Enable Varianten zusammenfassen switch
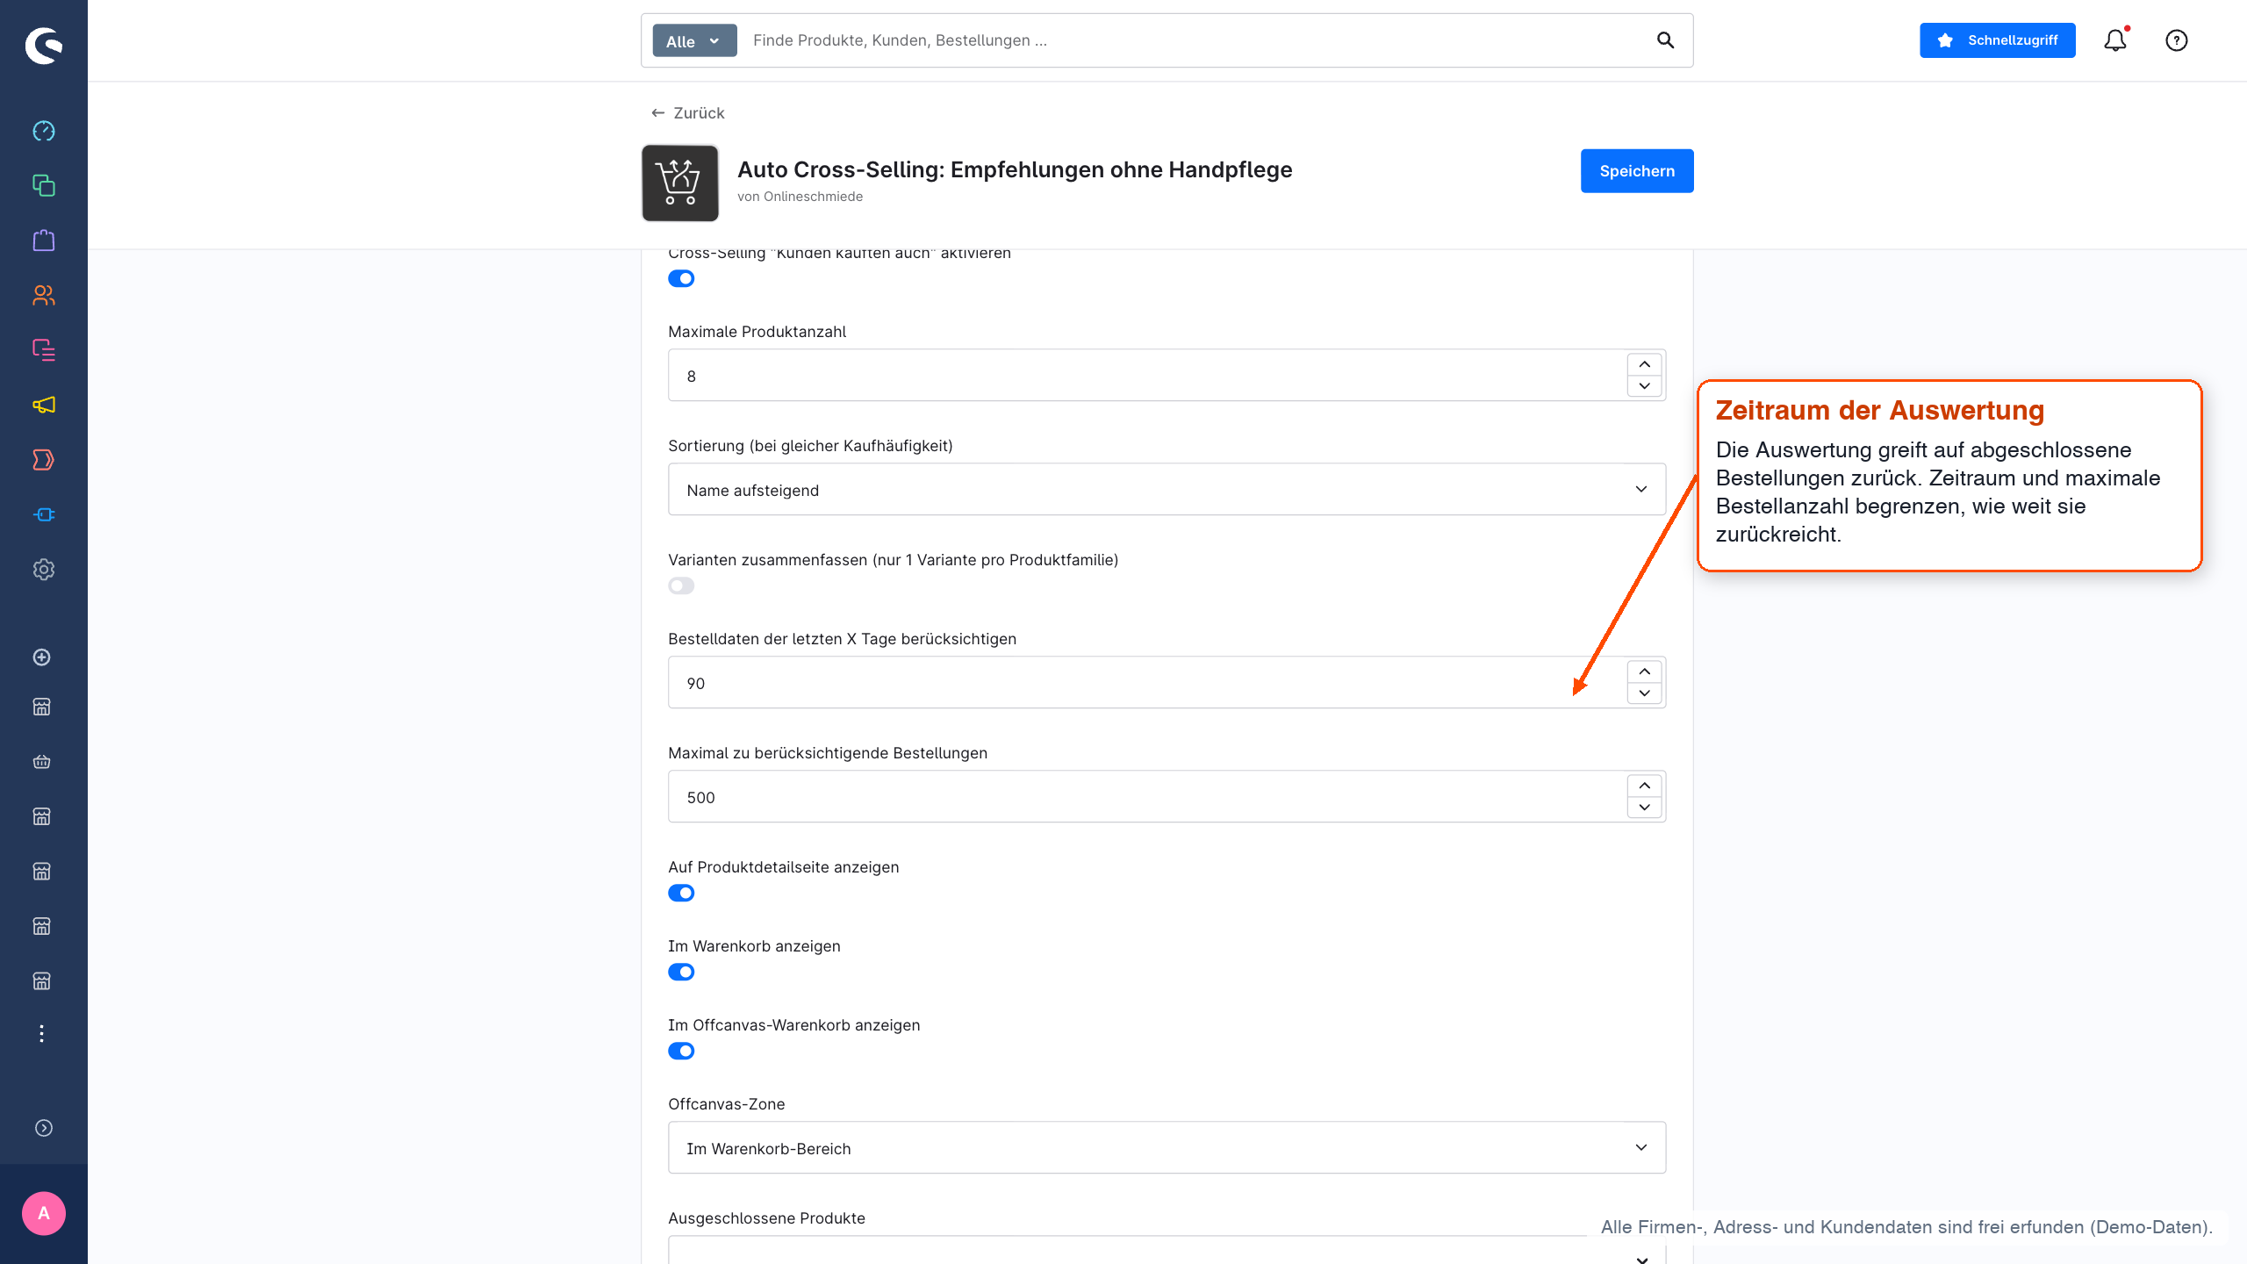 coord(681,585)
